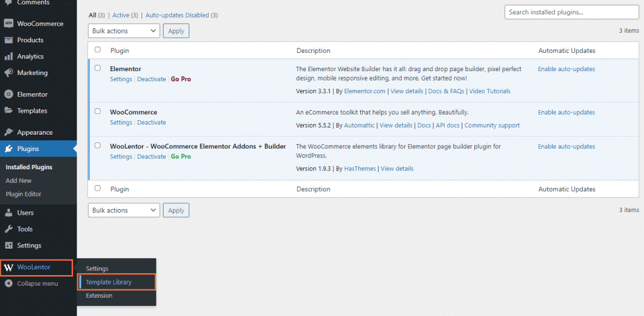Tick the WooLentor plugin row checkbox
Image resolution: width=644 pixels, height=316 pixels.
pyautogui.click(x=97, y=145)
